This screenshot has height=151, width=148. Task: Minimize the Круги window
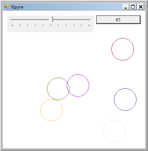point(126,7)
